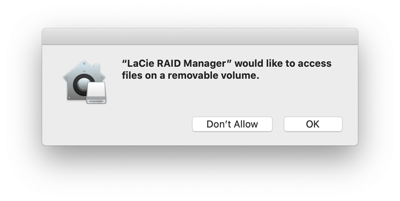This screenshot has width=400, height=201.
Task: Click the dialog's empty title bar
Action: pyautogui.click(x=200, y=37)
